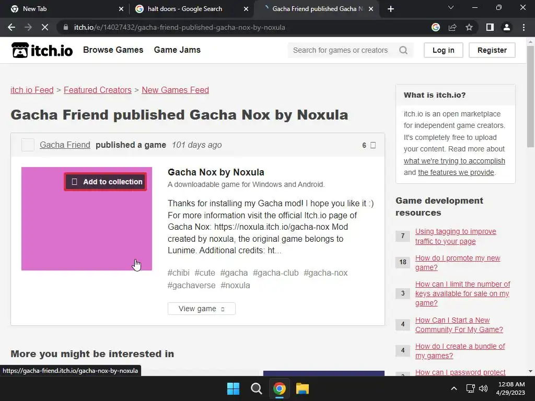Click the browser address bar URL
The image size is (535, 401).
click(180, 27)
